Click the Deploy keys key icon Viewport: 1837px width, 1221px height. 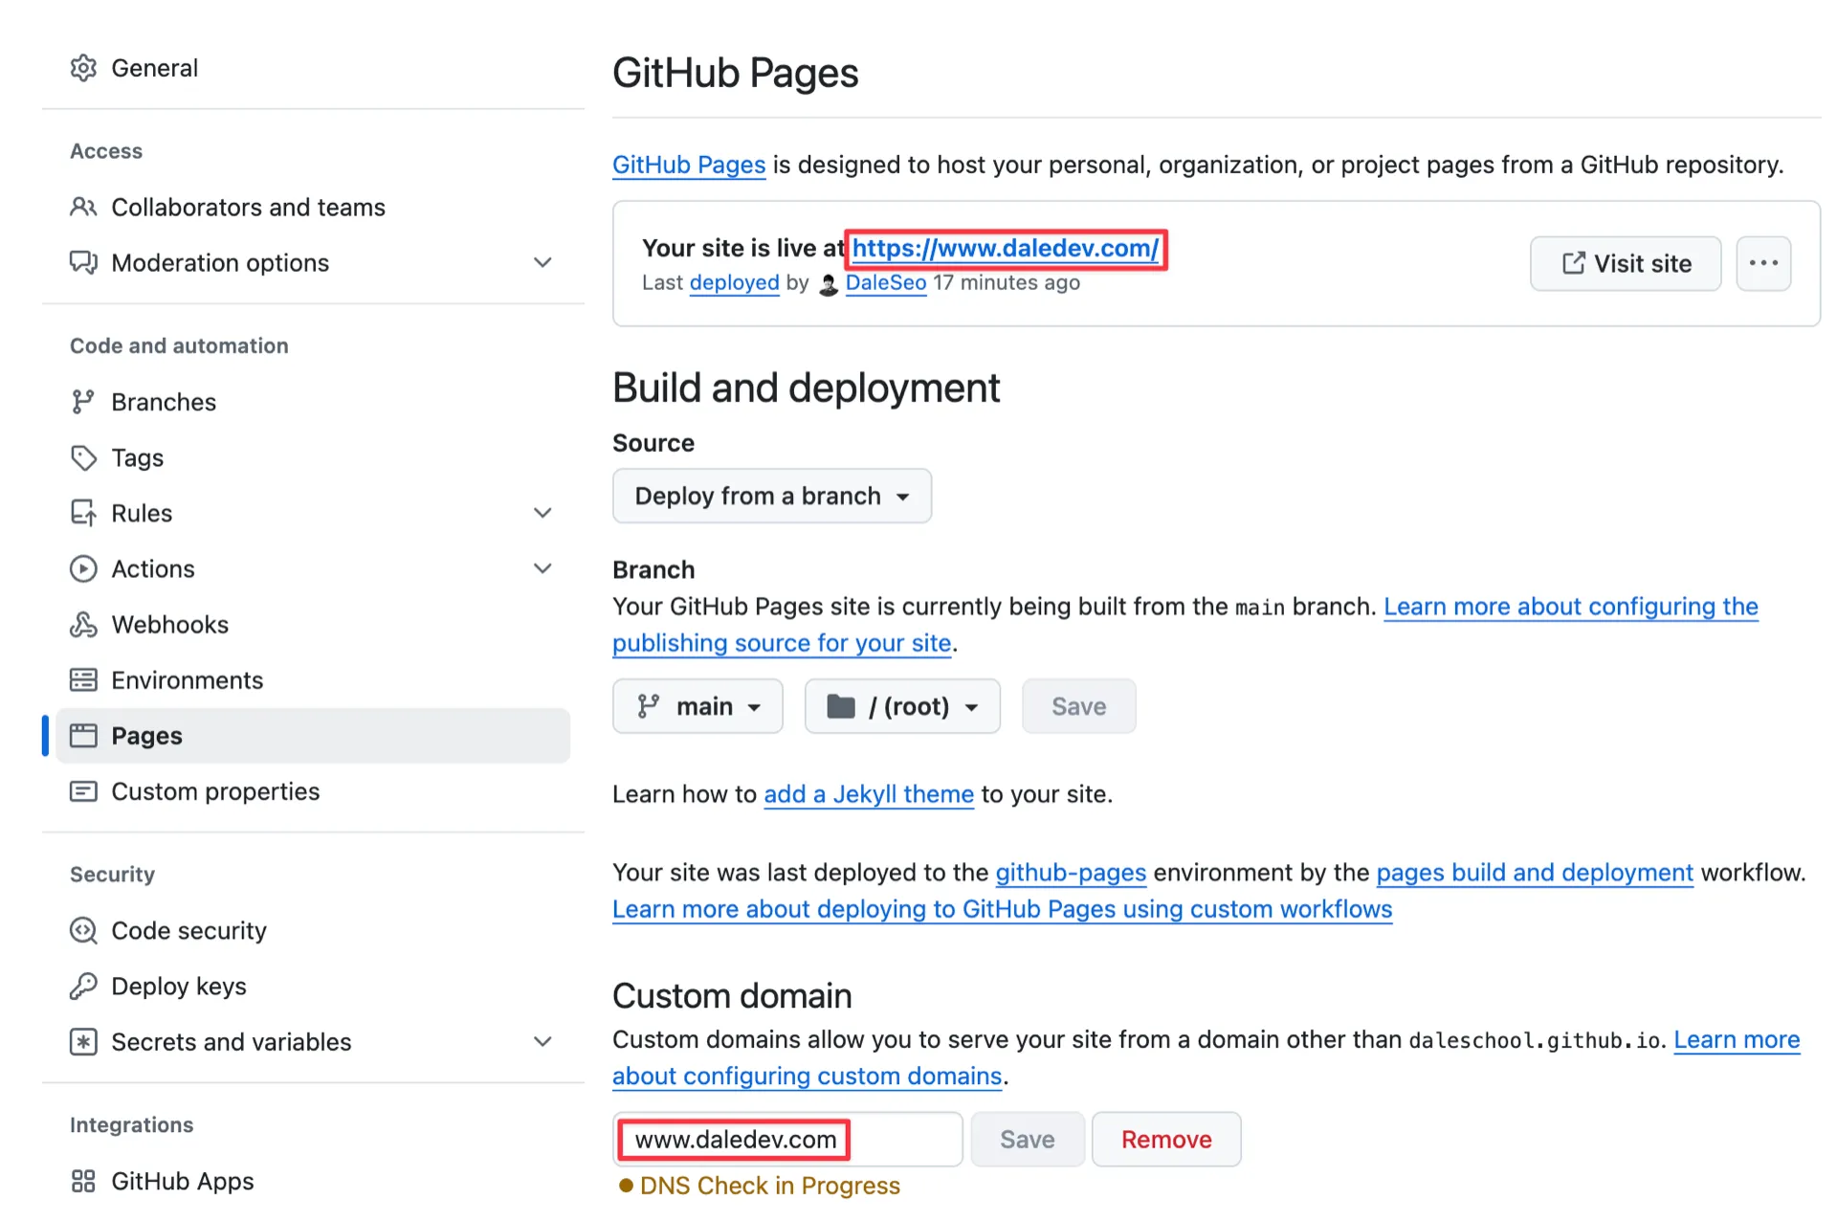[84, 986]
